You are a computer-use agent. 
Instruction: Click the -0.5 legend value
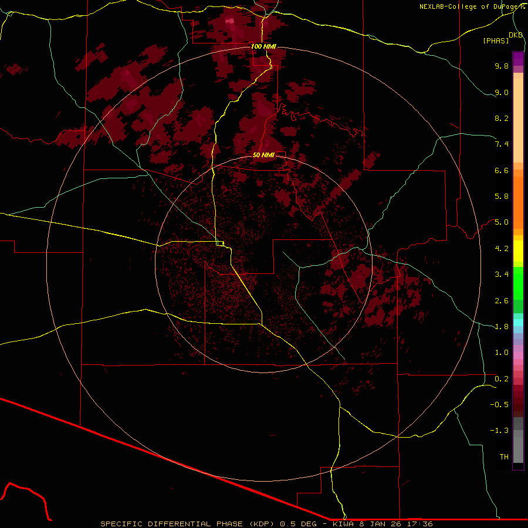tap(499, 405)
